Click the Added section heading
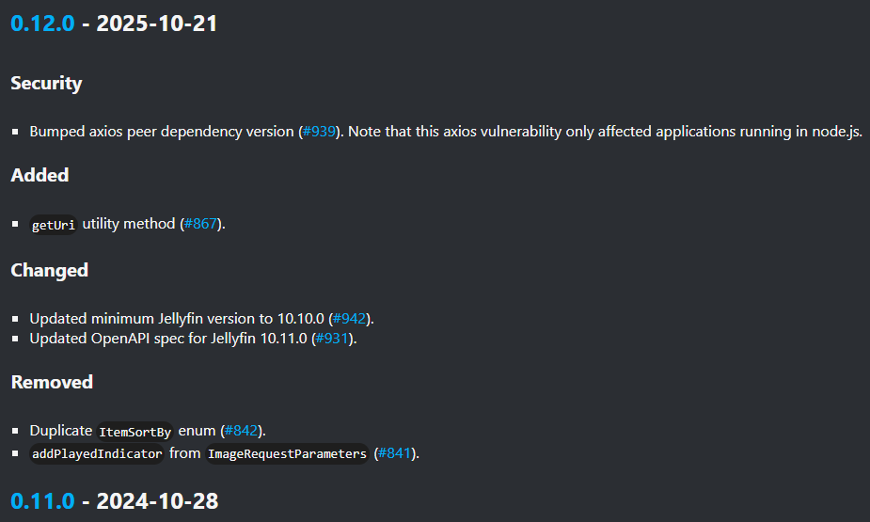The width and height of the screenshot is (870, 522). [x=40, y=176]
